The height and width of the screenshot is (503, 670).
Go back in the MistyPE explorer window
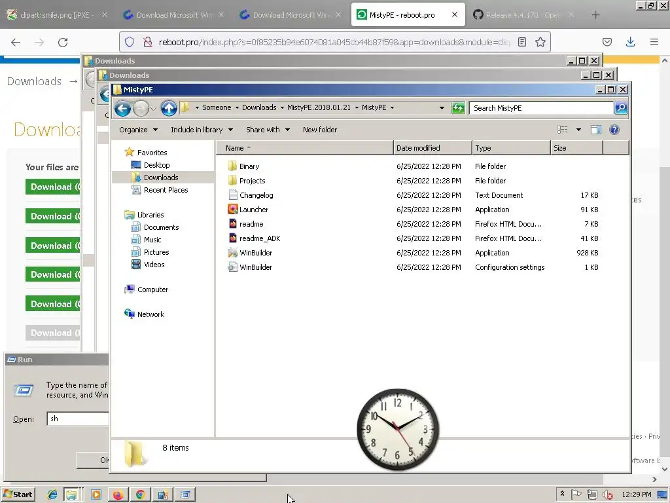point(122,108)
